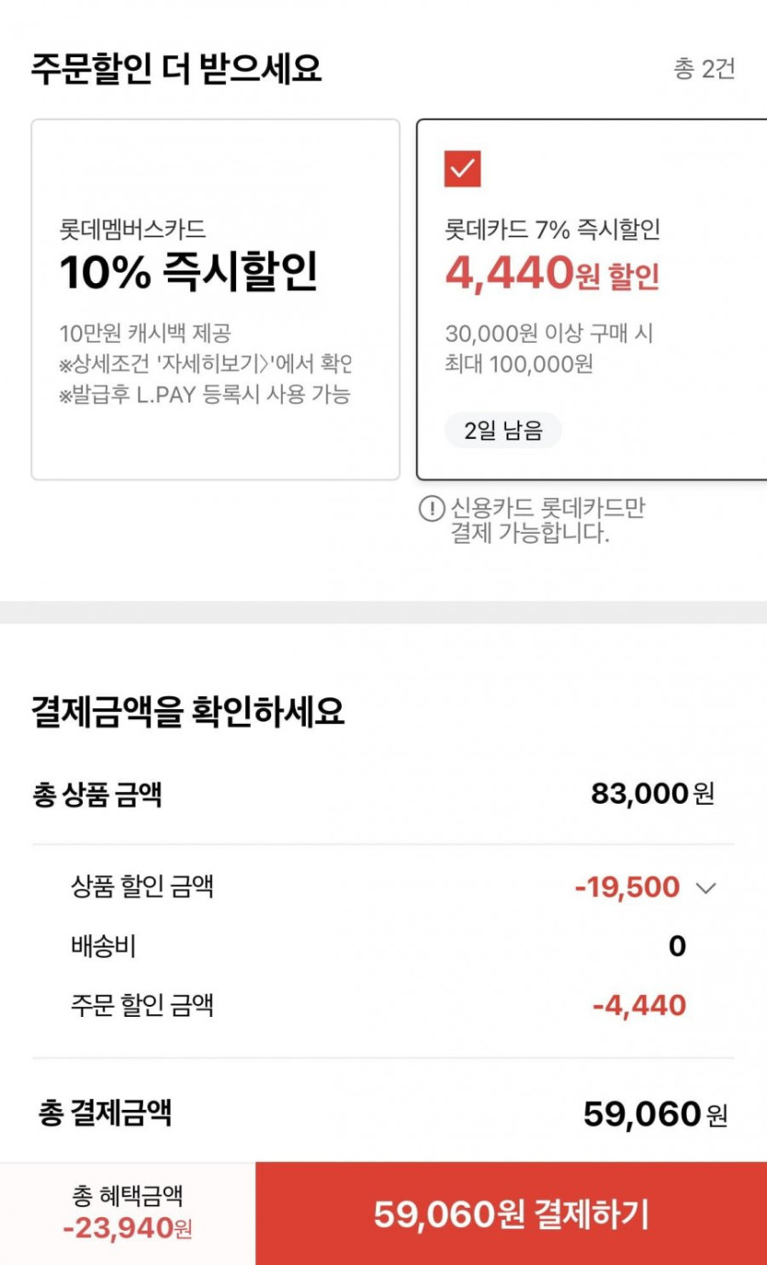767x1265 pixels.
Task: Click the -19,500 product discount value
Action: pos(627,887)
